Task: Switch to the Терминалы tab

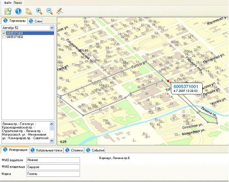Action: point(15,21)
